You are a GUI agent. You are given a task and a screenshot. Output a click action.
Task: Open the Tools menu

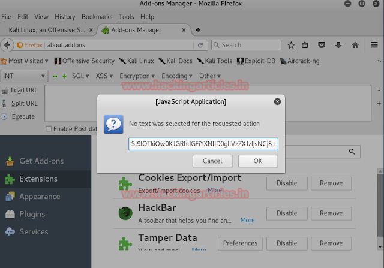pos(127,17)
